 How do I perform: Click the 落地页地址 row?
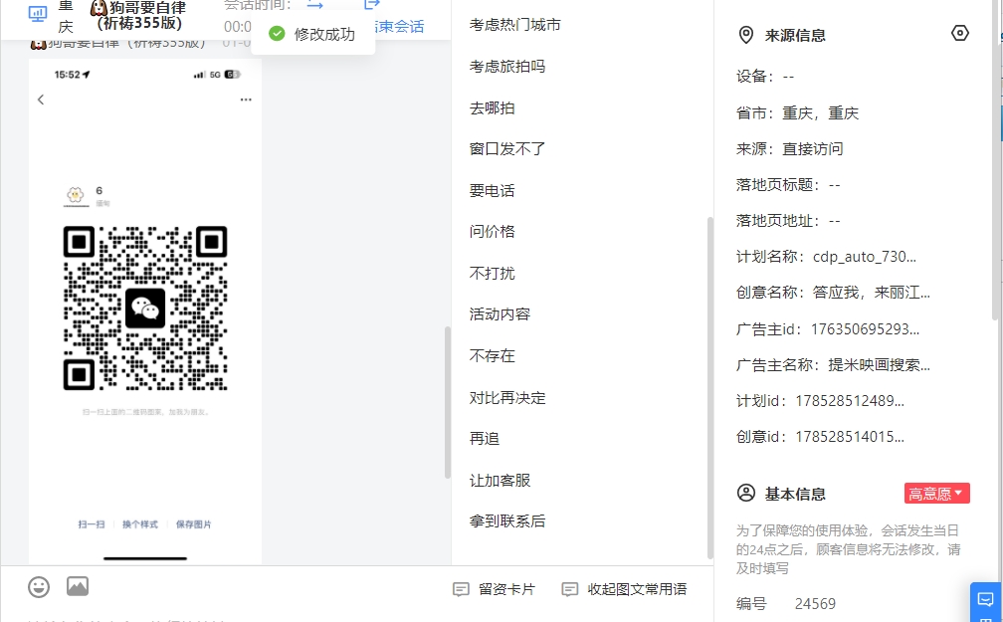click(788, 221)
